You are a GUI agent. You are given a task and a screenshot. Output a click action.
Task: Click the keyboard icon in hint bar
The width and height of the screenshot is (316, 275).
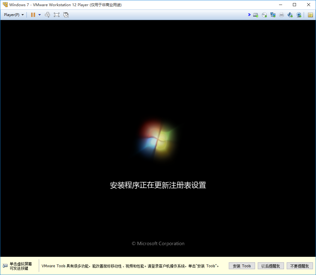[x=5, y=266]
